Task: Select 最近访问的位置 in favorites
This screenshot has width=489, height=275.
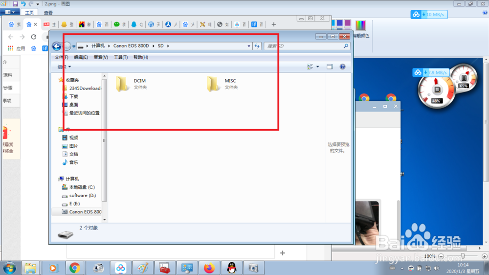Action: coord(81,113)
